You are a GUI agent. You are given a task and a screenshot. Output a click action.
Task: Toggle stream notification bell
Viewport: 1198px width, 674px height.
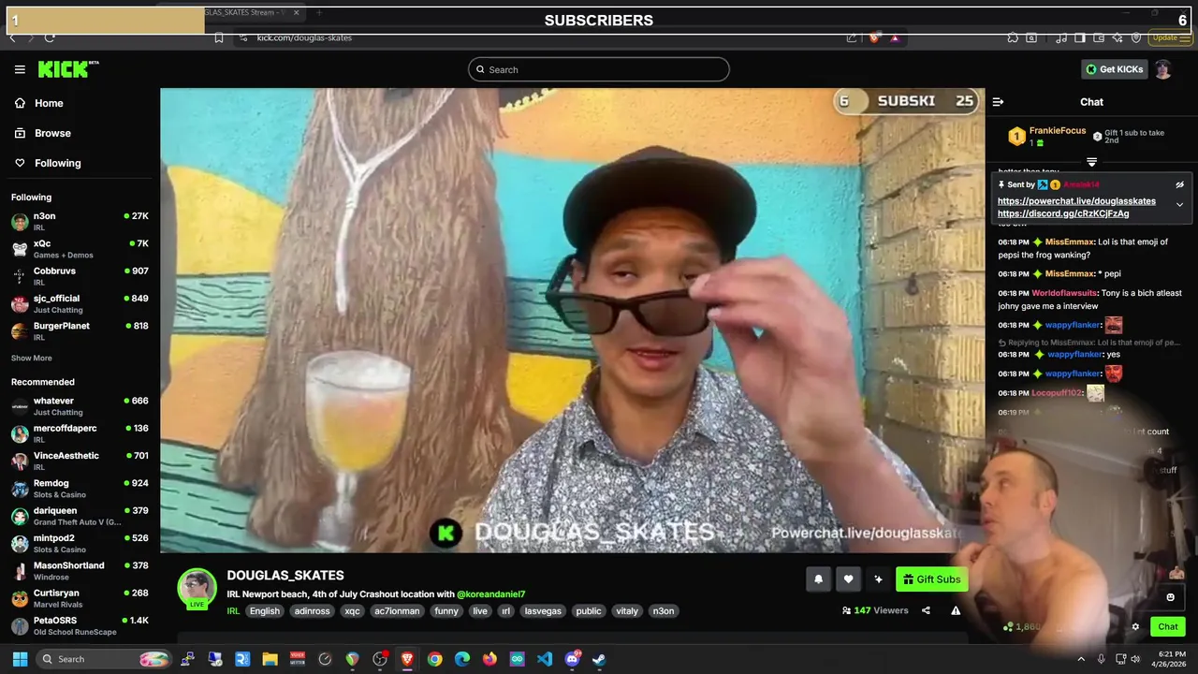click(818, 579)
